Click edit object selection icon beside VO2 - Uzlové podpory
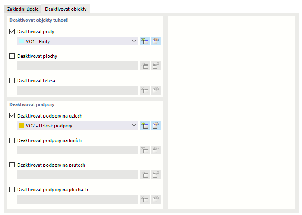The image size is (302, 215). [156, 126]
